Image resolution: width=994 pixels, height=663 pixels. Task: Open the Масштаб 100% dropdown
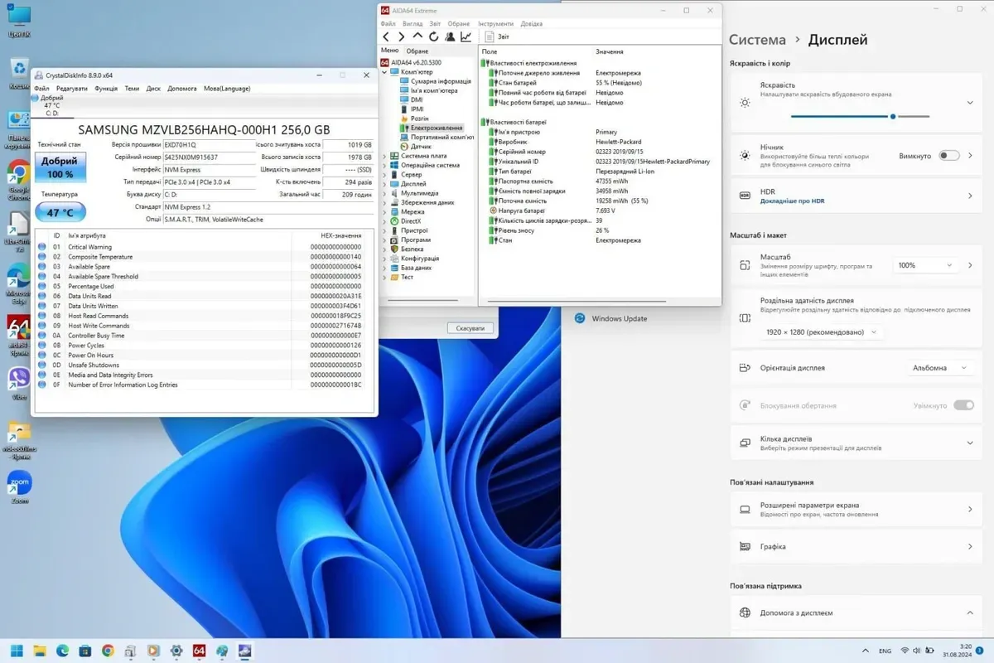click(x=924, y=265)
